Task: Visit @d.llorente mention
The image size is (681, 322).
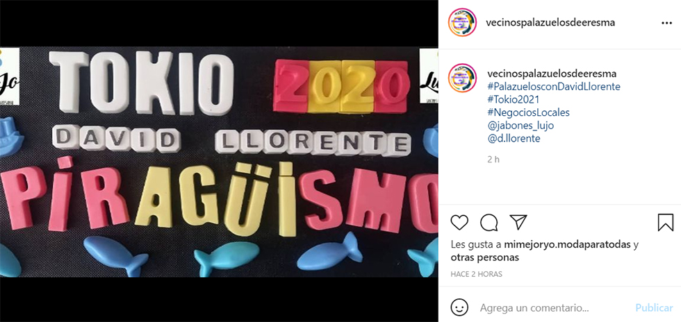Action: point(514,138)
